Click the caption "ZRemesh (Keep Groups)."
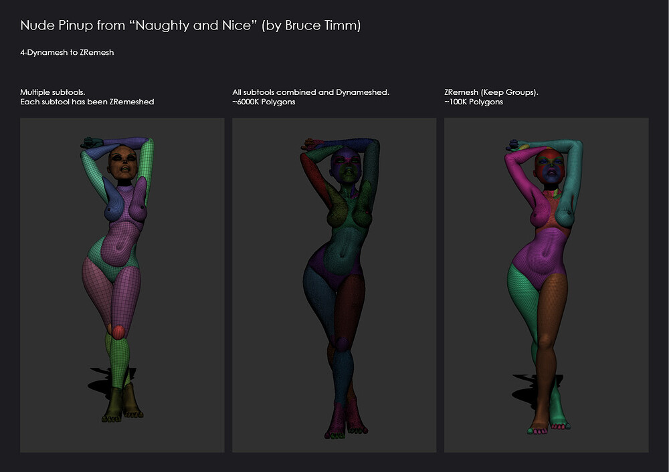Image resolution: width=669 pixels, height=472 pixels. click(x=491, y=92)
